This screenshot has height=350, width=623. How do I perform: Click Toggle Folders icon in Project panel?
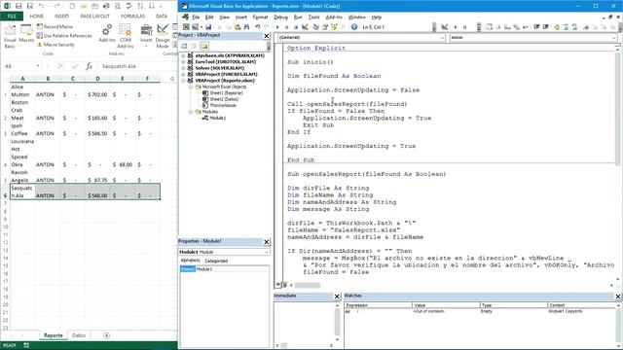point(204,46)
